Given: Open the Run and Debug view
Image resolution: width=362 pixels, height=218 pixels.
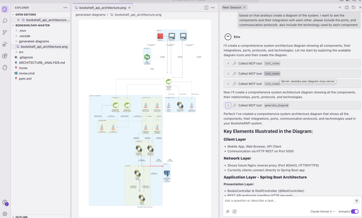Looking at the screenshot, I should pos(5,44).
